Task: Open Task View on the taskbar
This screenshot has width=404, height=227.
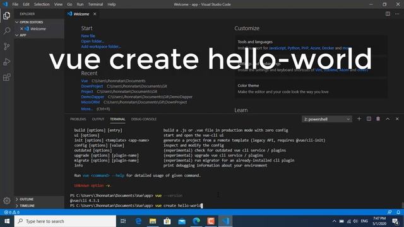Action: [x=123, y=221]
